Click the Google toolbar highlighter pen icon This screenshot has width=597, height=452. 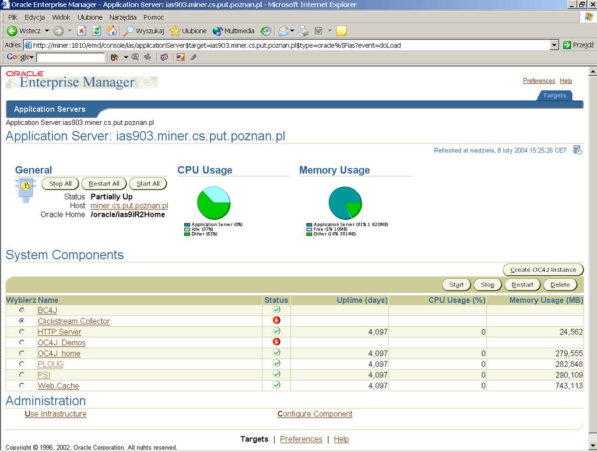[194, 57]
